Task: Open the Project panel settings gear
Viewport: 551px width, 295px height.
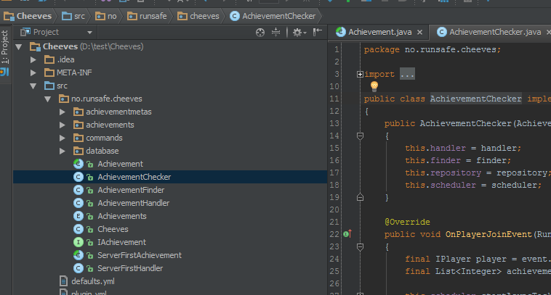Action: coord(299,32)
